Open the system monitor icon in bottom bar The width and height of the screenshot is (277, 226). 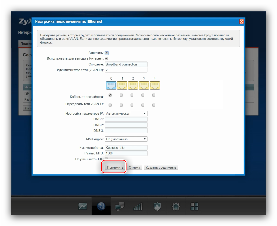click(82, 206)
